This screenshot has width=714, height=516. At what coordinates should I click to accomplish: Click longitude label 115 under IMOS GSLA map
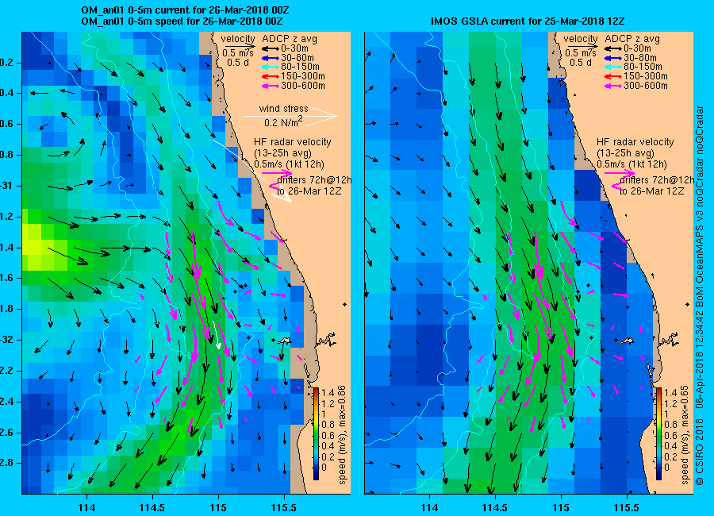pyautogui.click(x=561, y=507)
